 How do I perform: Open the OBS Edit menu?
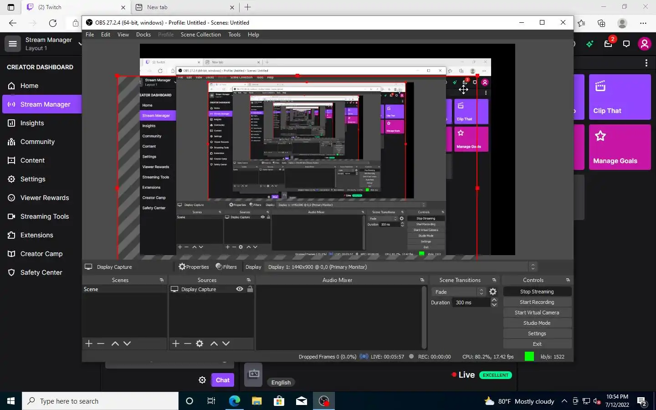pos(106,35)
